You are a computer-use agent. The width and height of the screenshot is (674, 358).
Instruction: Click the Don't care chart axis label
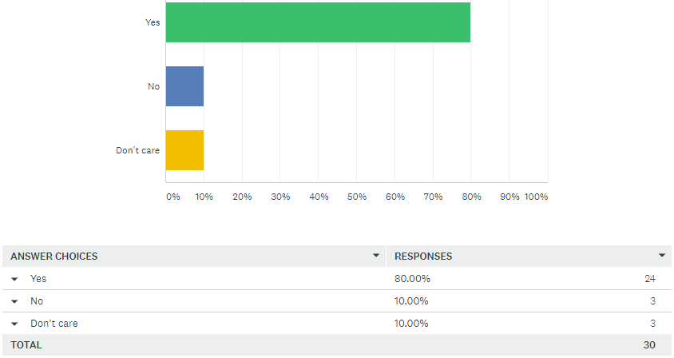point(138,150)
